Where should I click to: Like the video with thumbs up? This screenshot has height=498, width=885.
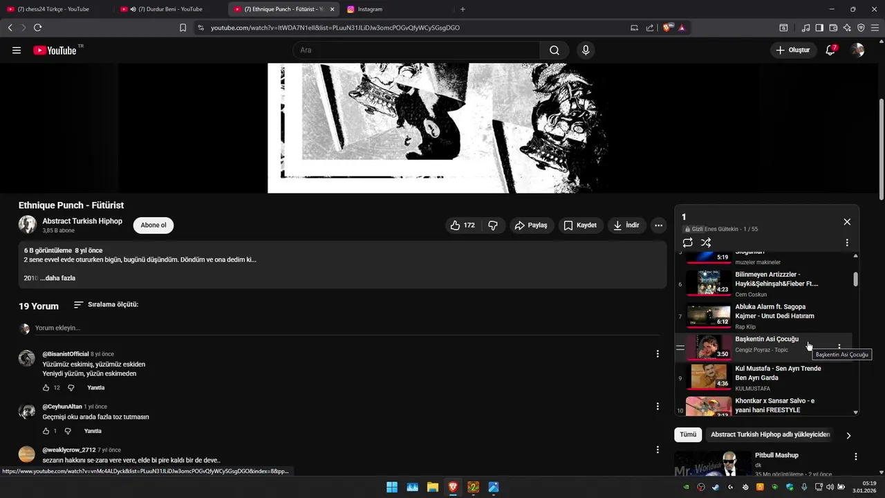tap(462, 225)
